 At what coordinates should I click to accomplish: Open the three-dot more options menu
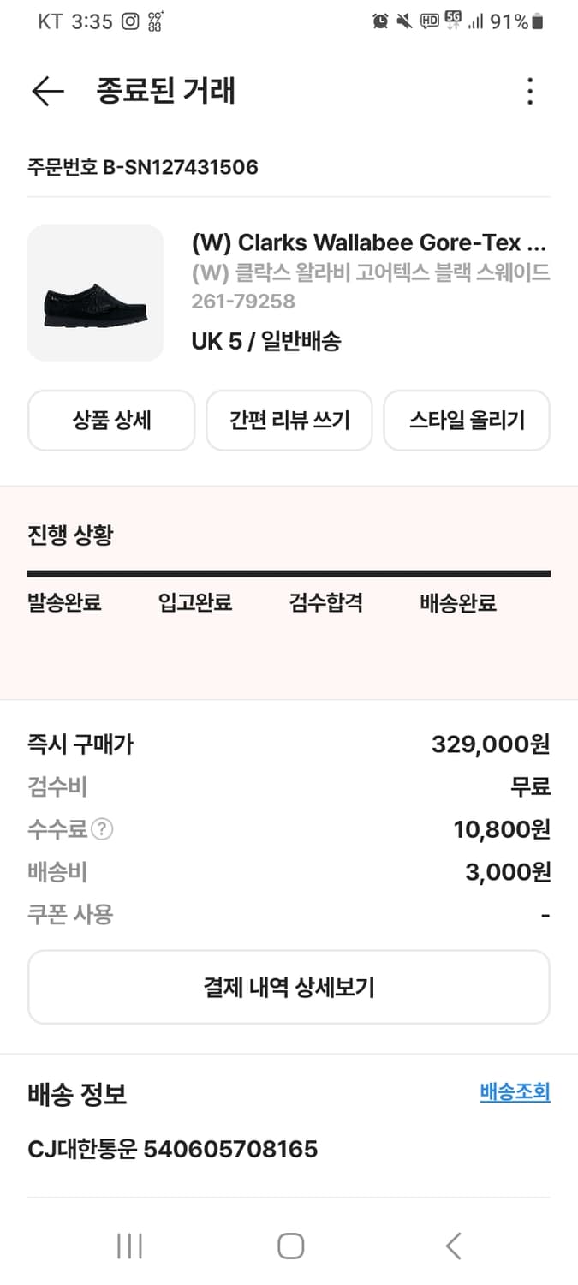pyautogui.click(x=530, y=91)
